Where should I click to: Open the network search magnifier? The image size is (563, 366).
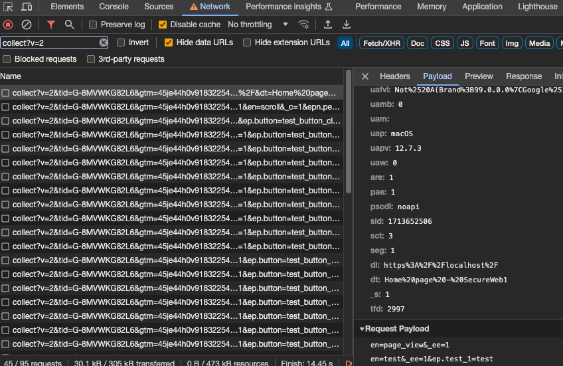[x=70, y=25]
